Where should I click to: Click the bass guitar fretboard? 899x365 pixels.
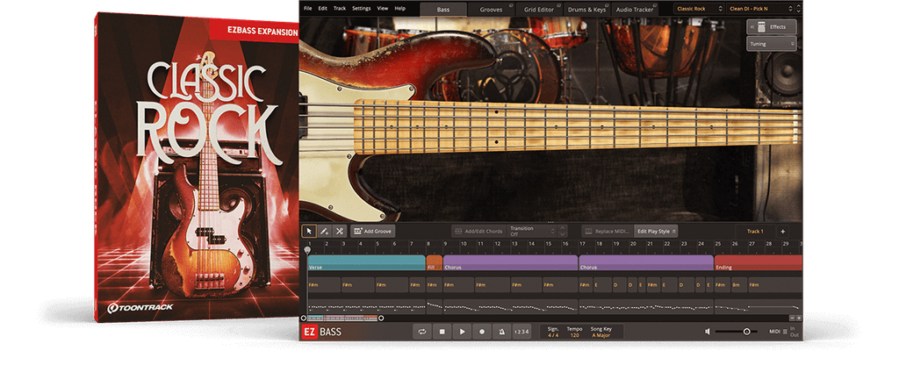[578, 126]
